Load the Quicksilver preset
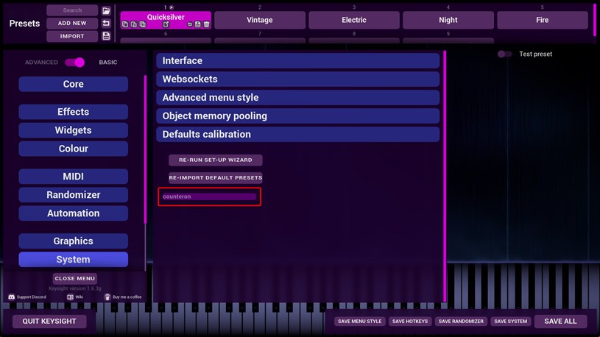The image size is (600, 337). 166,17
